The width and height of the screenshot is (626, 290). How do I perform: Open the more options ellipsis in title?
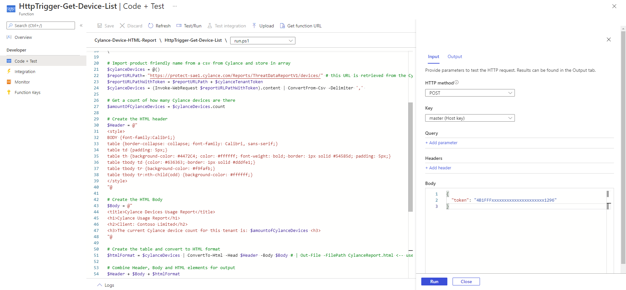(x=175, y=6)
